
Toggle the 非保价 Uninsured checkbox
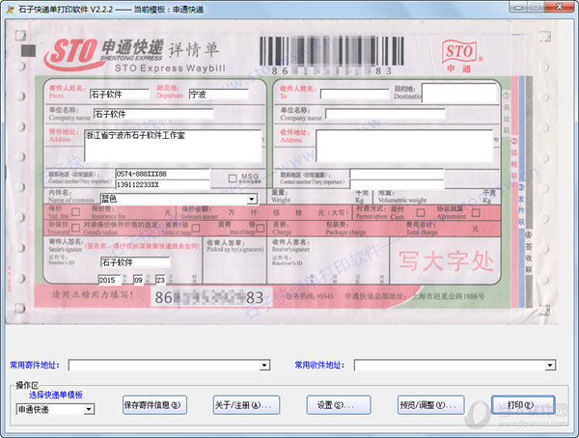tap(75, 228)
